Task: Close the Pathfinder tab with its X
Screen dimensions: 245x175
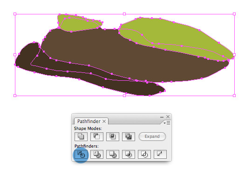Action: (104, 121)
